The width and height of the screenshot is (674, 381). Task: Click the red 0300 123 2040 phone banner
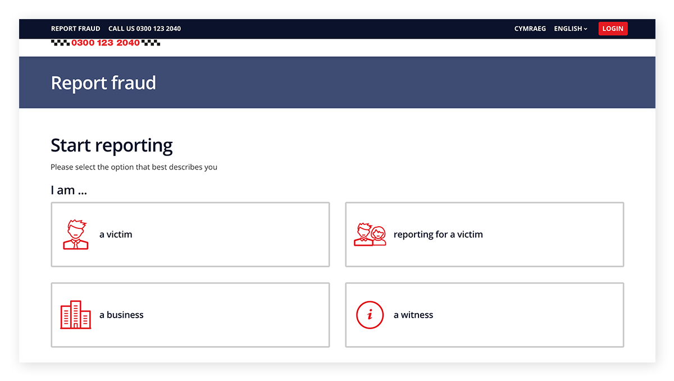pos(106,43)
